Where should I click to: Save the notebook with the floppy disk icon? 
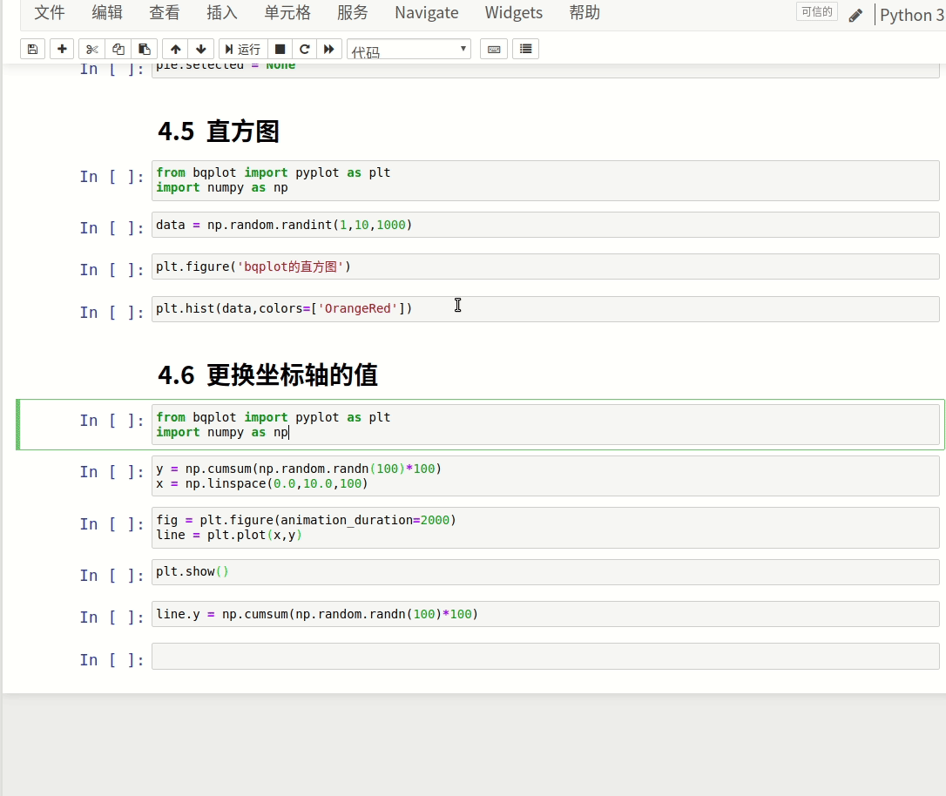[32, 49]
